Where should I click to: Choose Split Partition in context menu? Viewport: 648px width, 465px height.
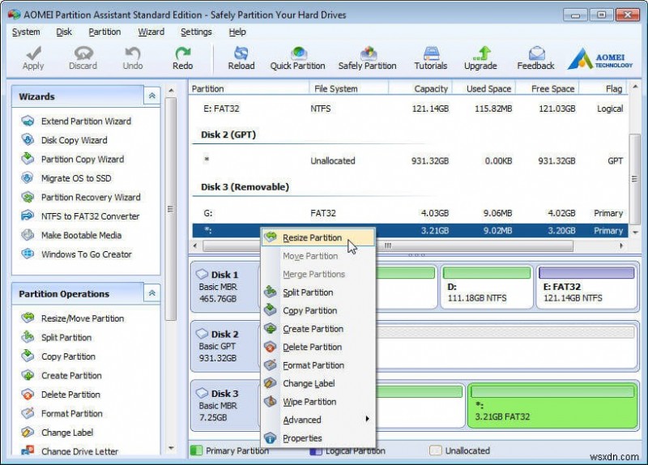(x=318, y=292)
